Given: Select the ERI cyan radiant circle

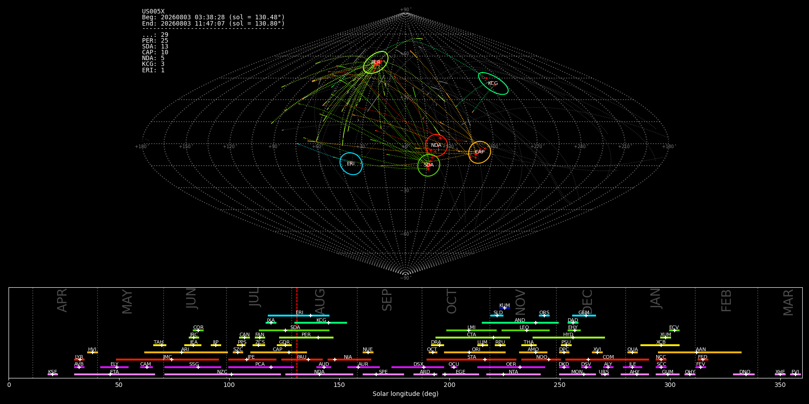Looking at the screenshot, I should (x=351, y=164).
